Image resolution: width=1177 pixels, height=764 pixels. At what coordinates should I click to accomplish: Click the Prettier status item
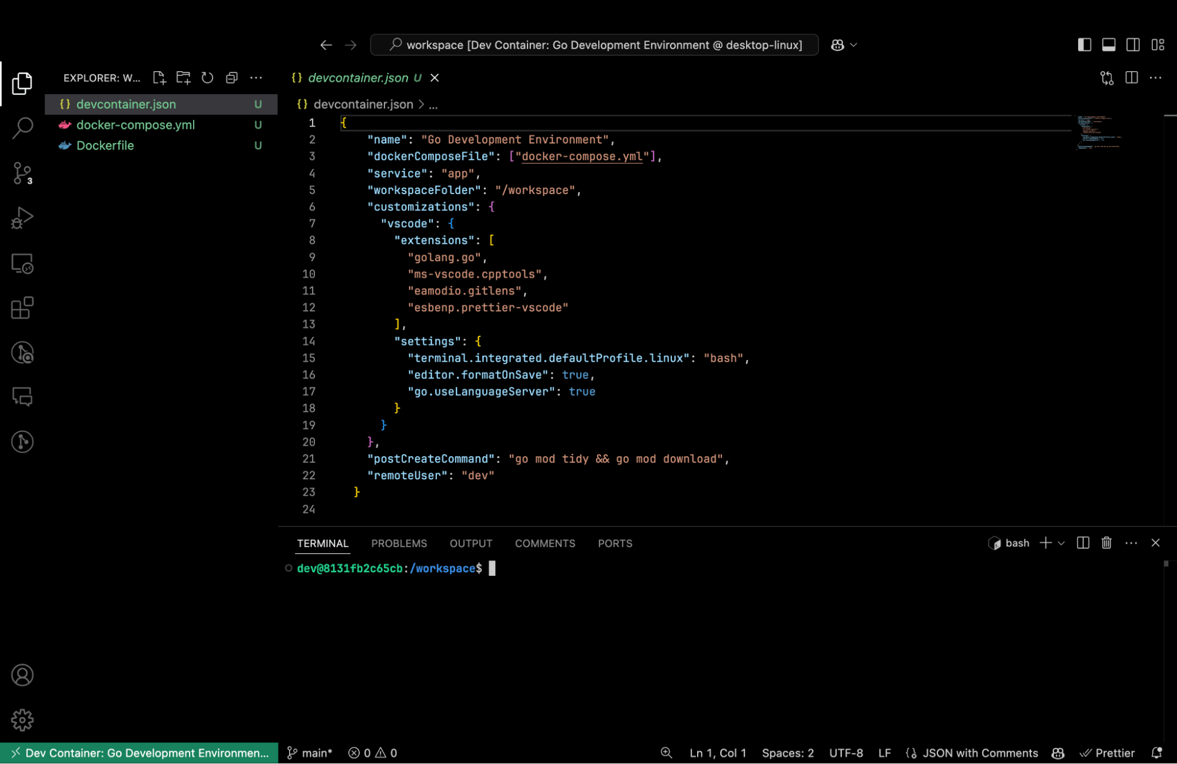[1107, 753]
